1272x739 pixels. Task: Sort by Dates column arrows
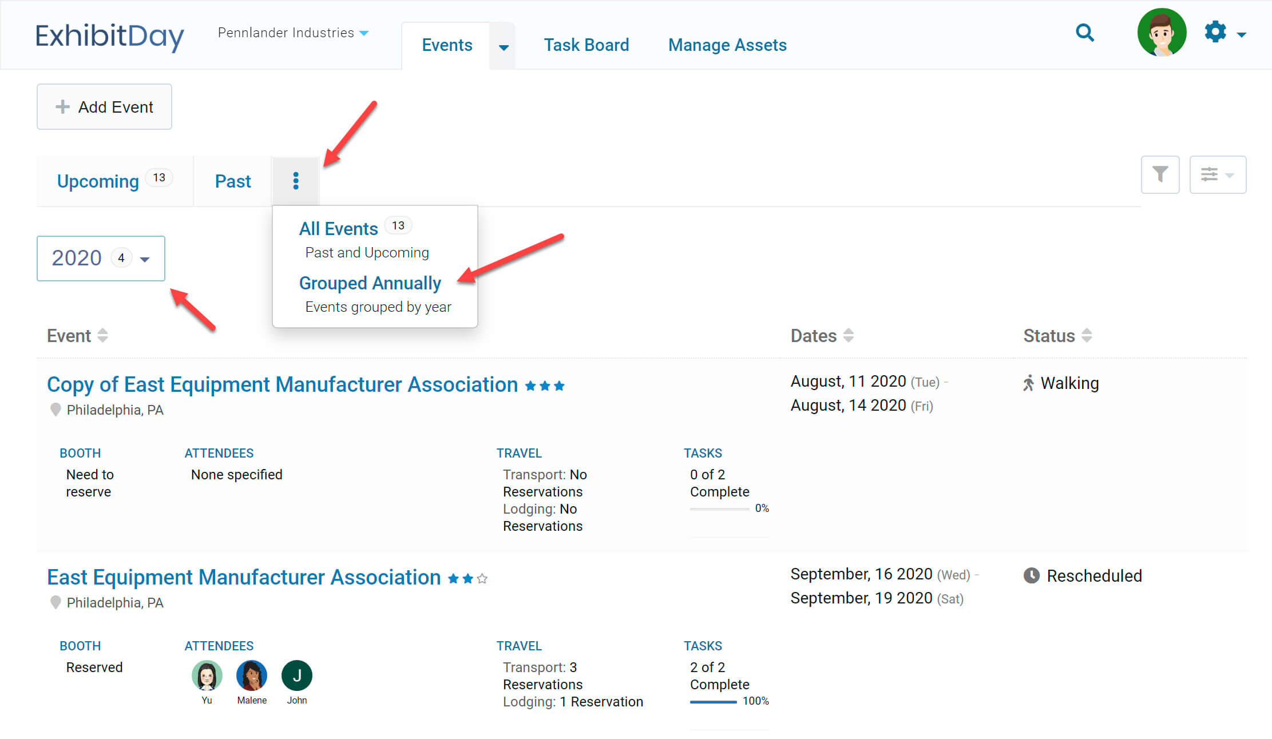[x=849, y=335]
